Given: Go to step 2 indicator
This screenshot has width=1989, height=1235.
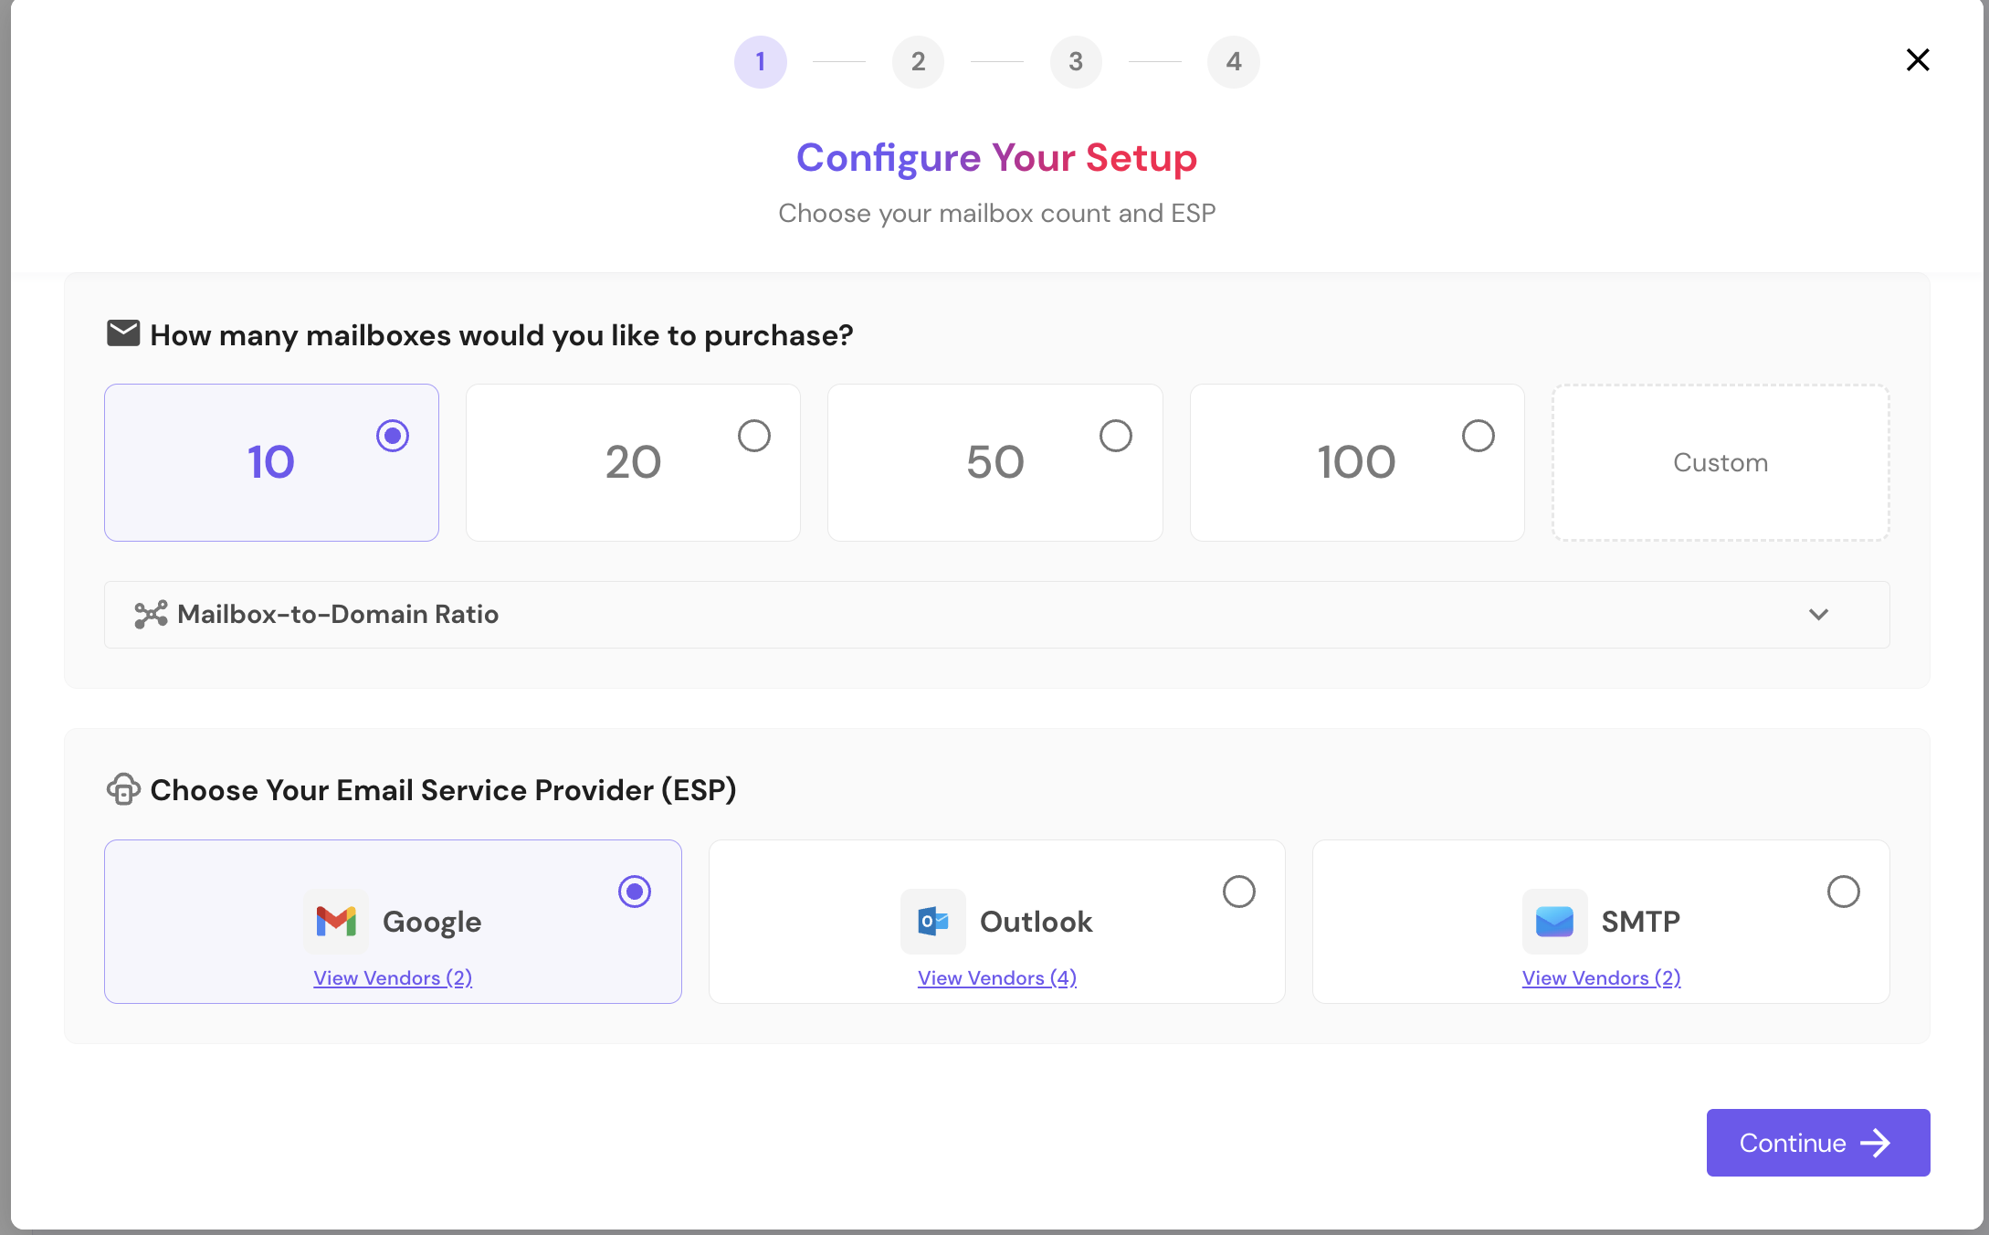Looking at the screenshot, I should click(x=918, y=62).
